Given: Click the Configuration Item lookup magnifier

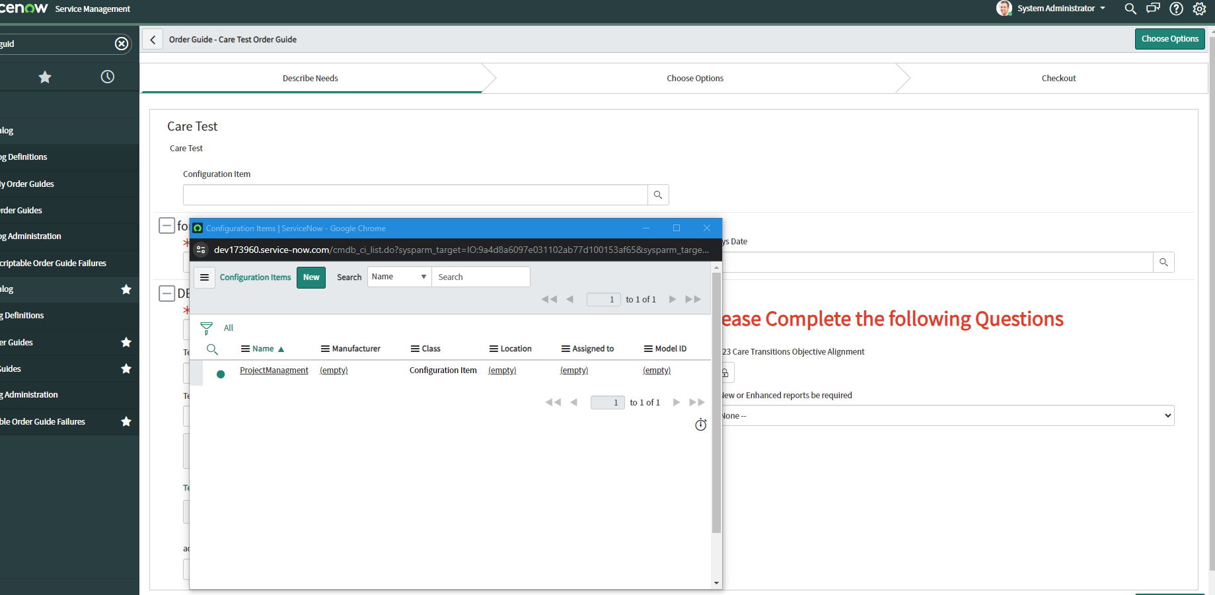Looking at the screenshot, I should (658, 195).
